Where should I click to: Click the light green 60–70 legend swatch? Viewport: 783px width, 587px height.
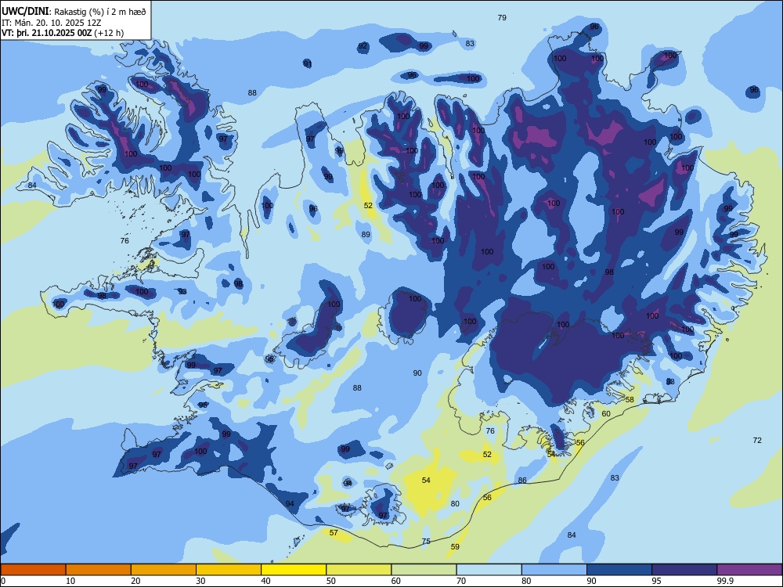coord(424,570)
